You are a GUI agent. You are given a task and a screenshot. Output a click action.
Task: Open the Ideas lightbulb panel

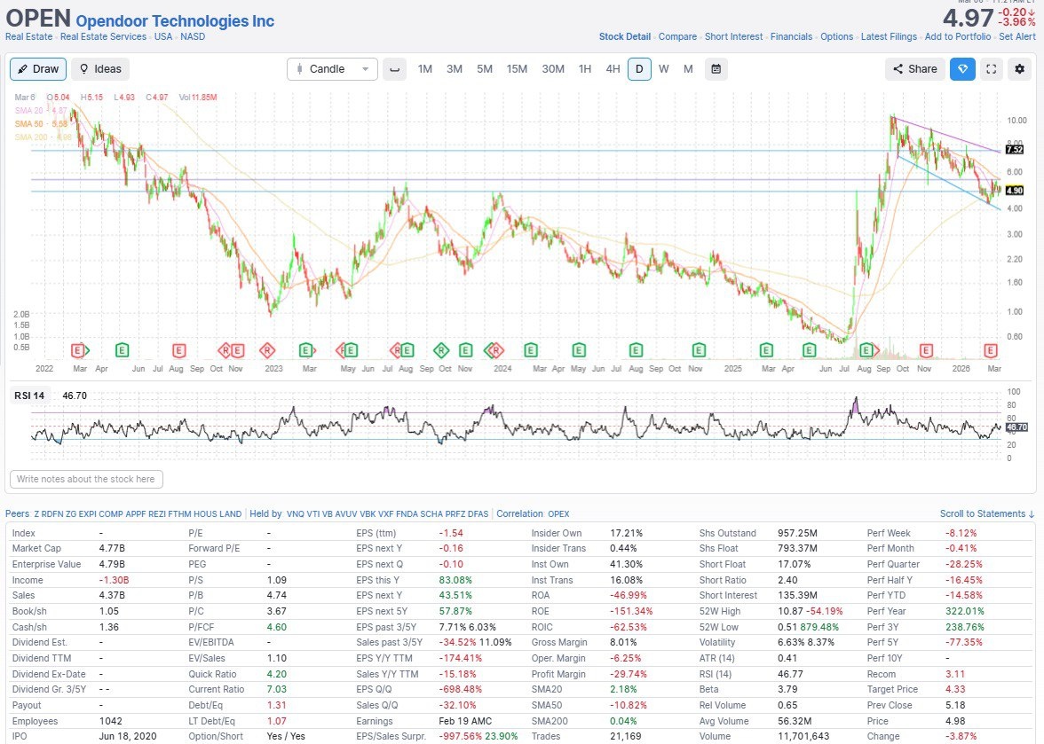click(x=100, y=69)
